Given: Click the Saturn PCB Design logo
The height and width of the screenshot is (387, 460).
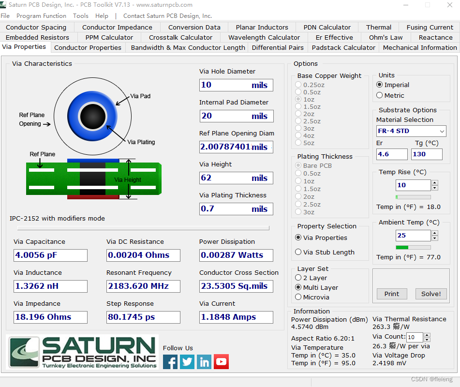Looking at the screenshot, I should 82,352.
